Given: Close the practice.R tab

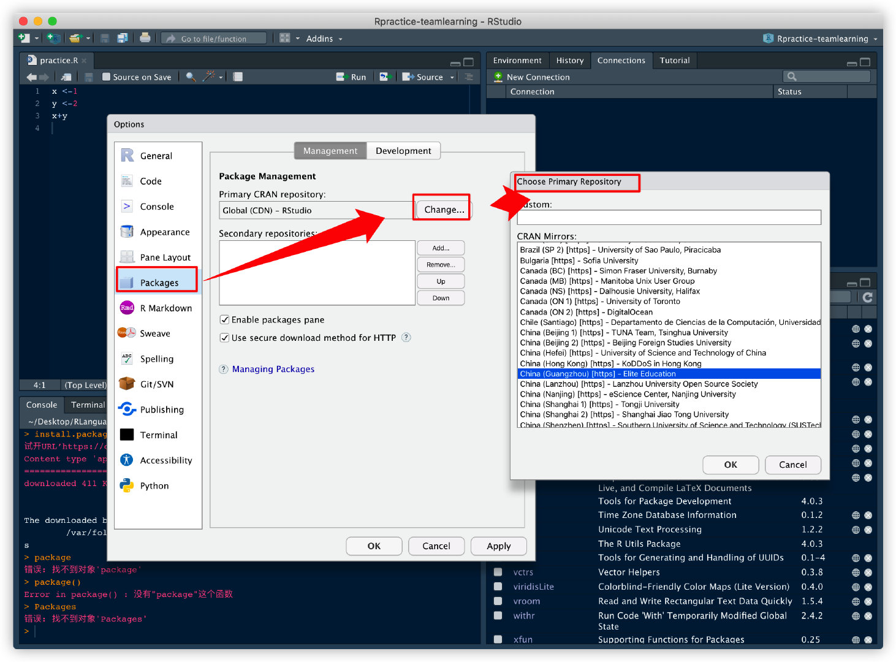Looking at the screenshot, I should pyautogui.click(x=84, y=61).
